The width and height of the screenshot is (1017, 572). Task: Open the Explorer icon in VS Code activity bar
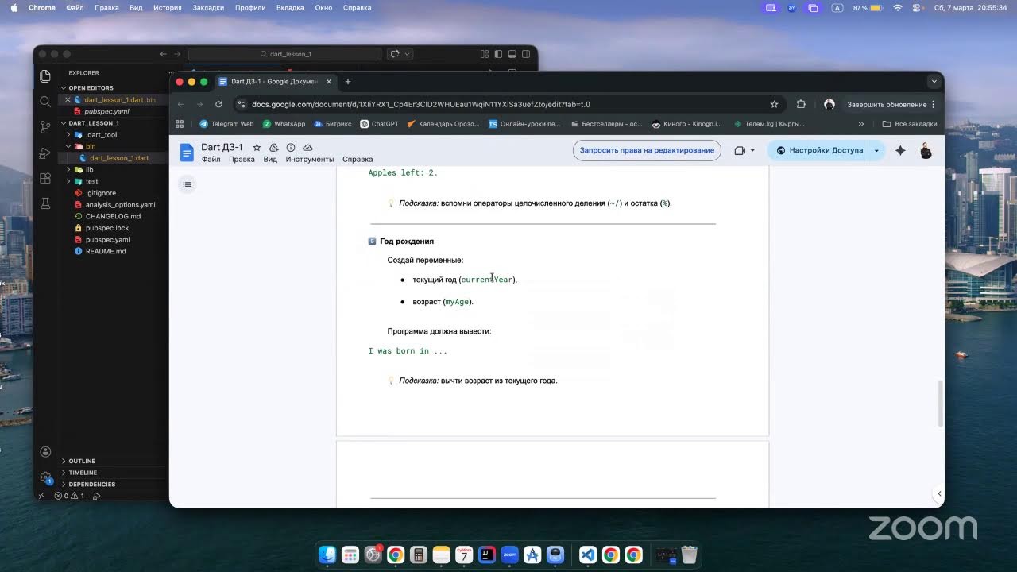[45, 76]
